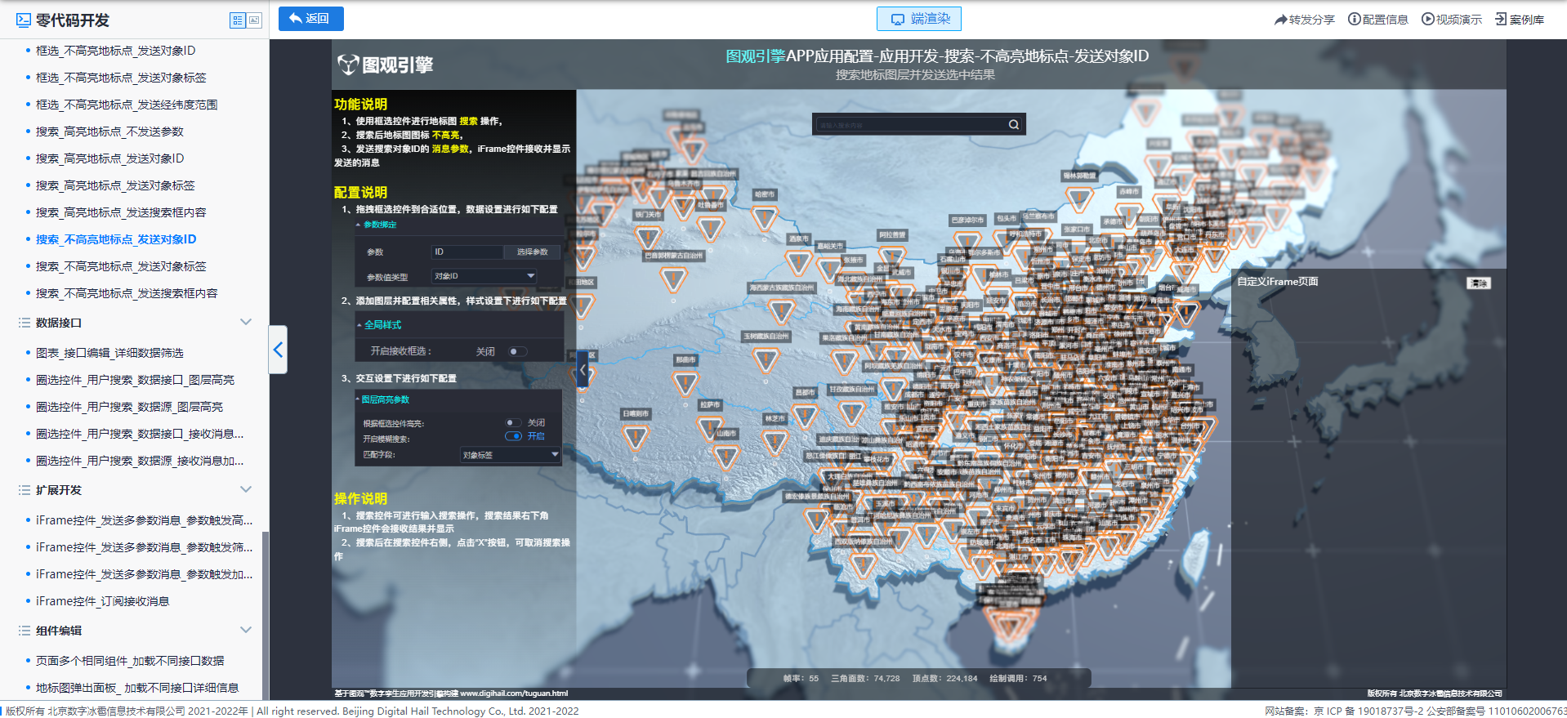Switch sidebar to list view icon

(x=238, y=20)
